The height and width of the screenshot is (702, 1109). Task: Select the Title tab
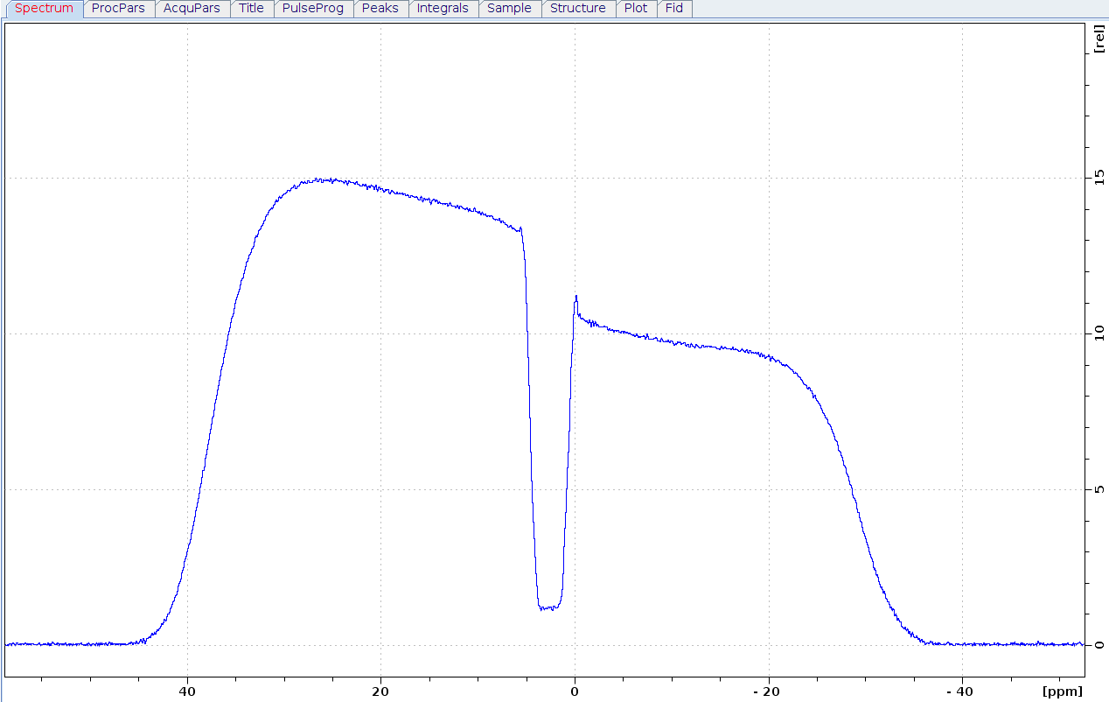[251, 9]
